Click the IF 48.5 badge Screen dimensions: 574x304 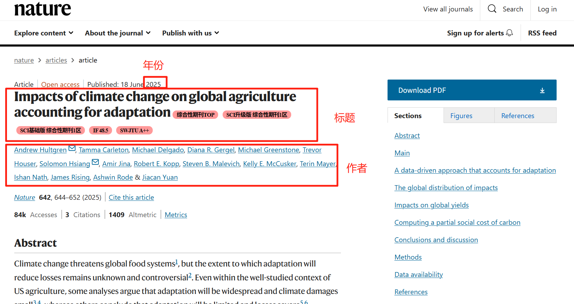tap(101, 130)
